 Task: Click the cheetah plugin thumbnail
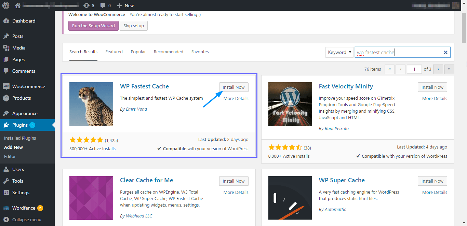[x=91, y=104]
